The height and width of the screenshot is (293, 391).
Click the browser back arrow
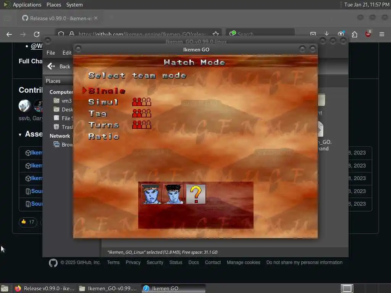[9, 34]
